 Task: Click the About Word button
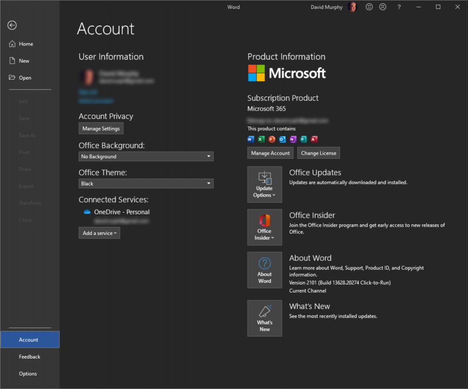264,270
